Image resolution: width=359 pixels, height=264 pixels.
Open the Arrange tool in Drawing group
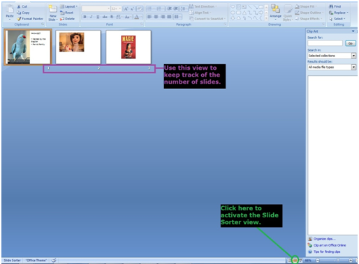pyautogui.click(x=275, y=11)
